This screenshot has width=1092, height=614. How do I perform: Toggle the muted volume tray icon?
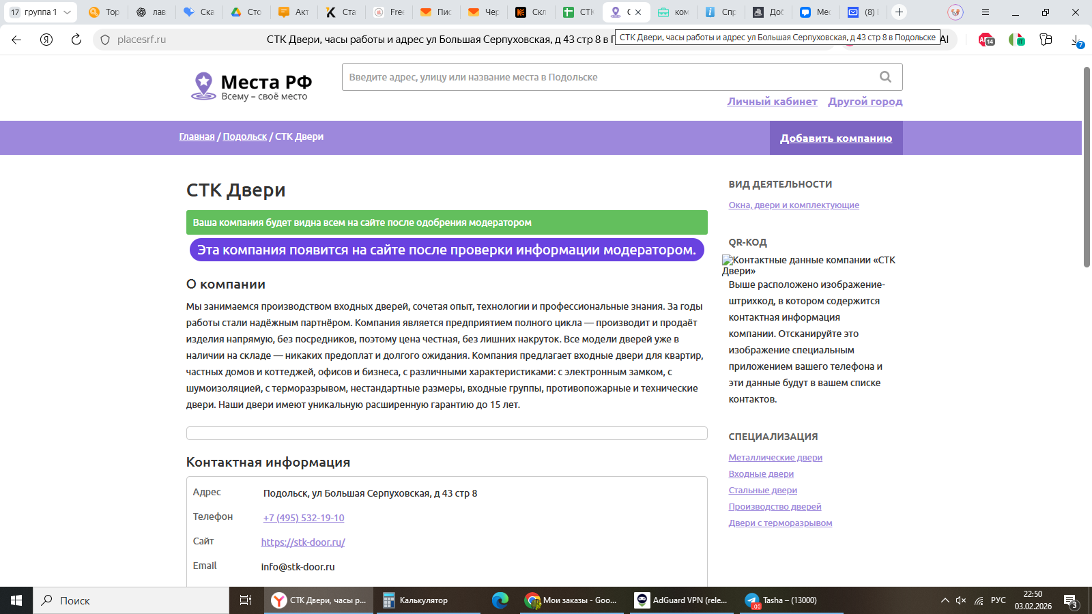(x=961, y=600)
